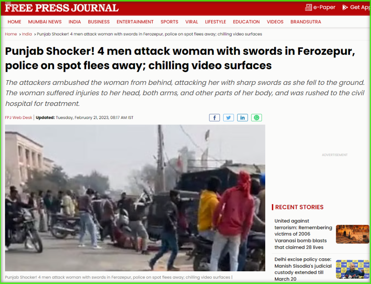Open the HOME menu item
The image size is (371, 284).
coord(14,22)
